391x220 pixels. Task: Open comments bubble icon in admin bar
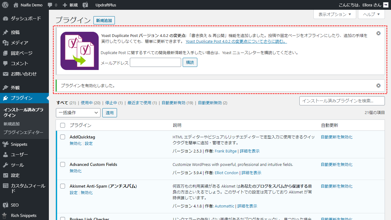click(50, 5)
